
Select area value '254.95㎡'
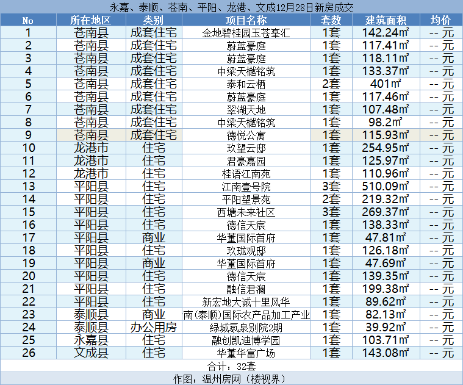click(x=386, y=148)
